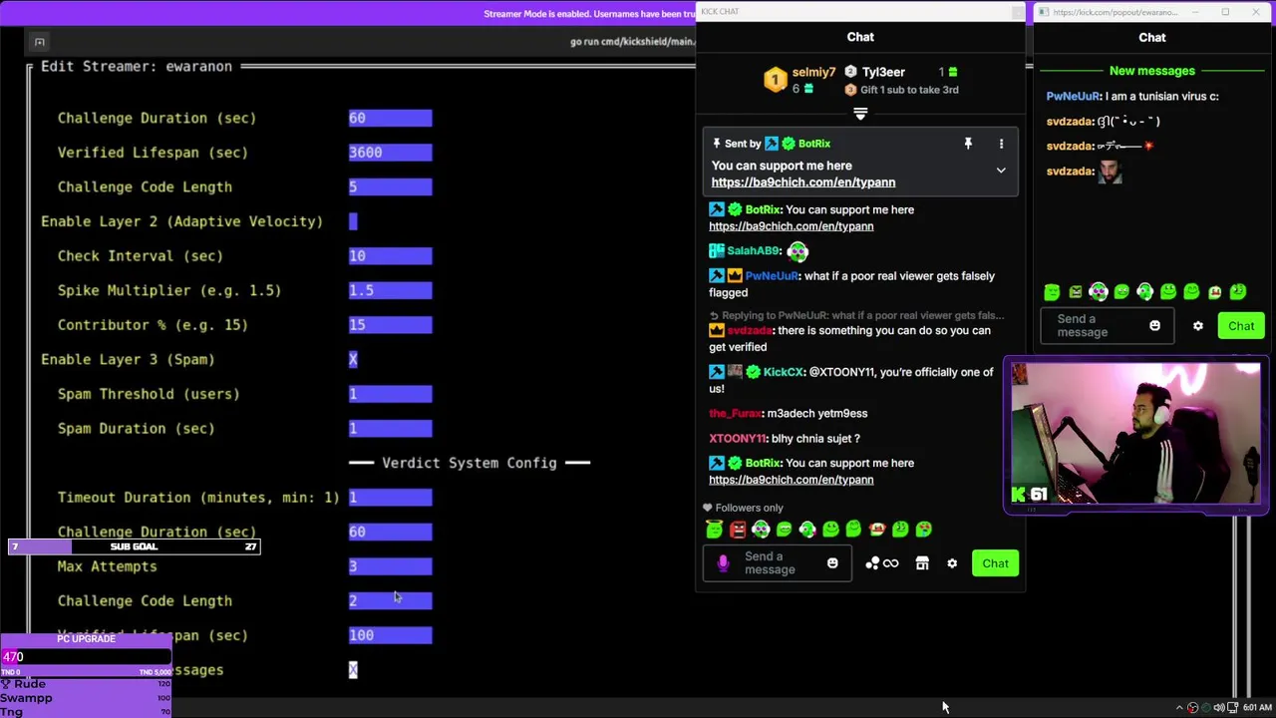Click the Spike Multiplier field showing 1.5
The width and height of the screenshot is (1276, 718).
(390, 290)
